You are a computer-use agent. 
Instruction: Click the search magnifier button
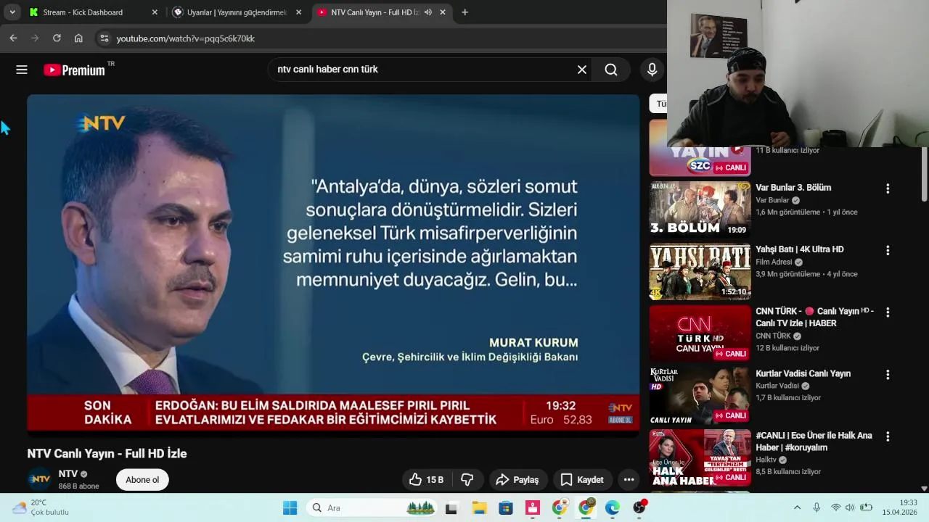(611, 70)
